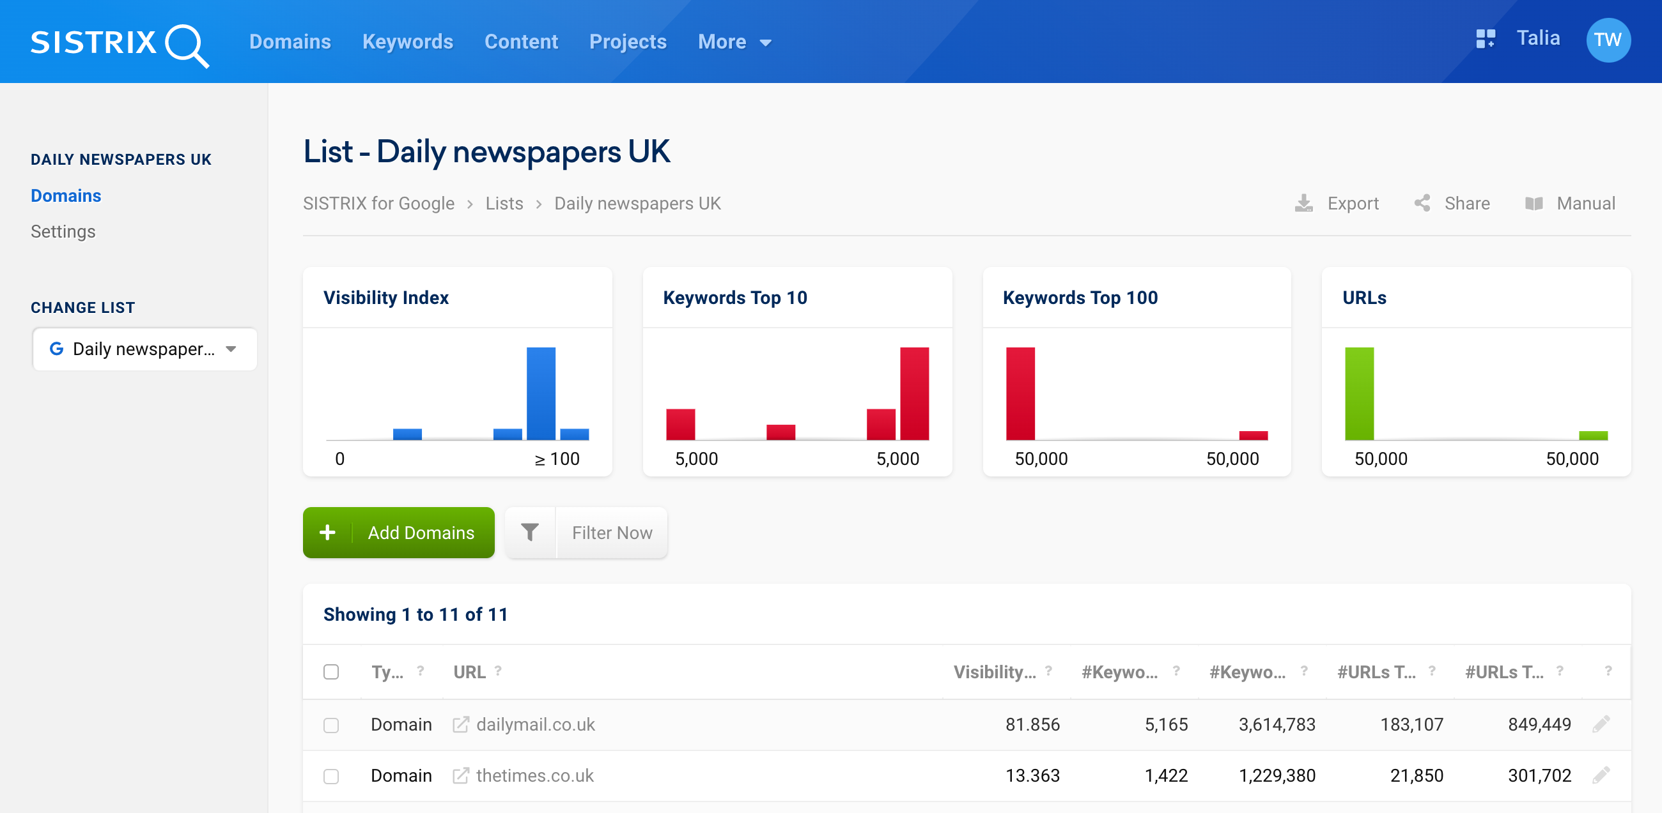Screen dimensions: 1662x813
Task: Check the thetimes.co.uk row checkbox
Action: 331,776
